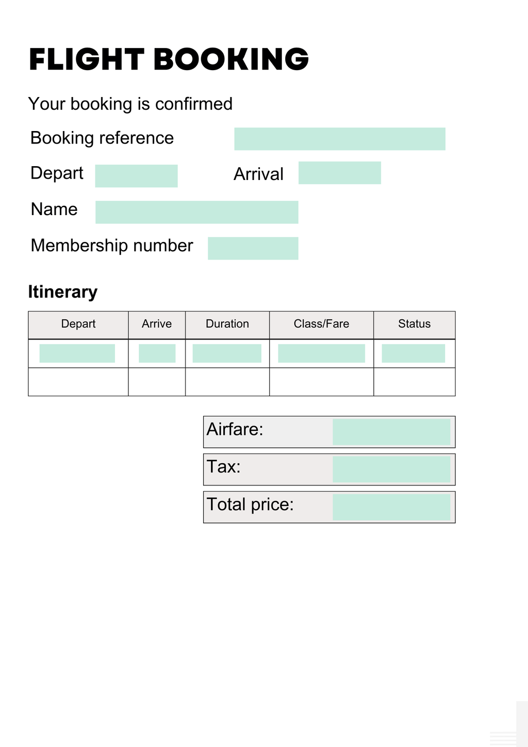Image resolution: width=528 pixels, height=747 pixels.
Task: Select the Status field in itinerary row
Action: coord(414,353)
